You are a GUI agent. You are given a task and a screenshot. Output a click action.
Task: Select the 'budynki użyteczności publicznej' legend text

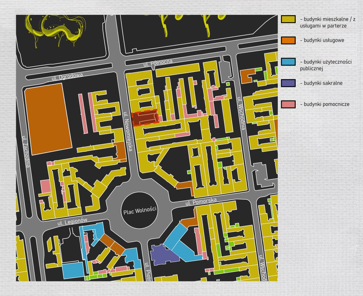tap(326, 65)
